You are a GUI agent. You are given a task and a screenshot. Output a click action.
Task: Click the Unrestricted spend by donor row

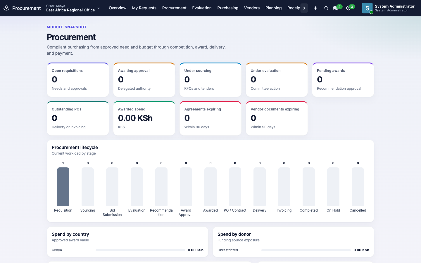click(x=293, y=250)
